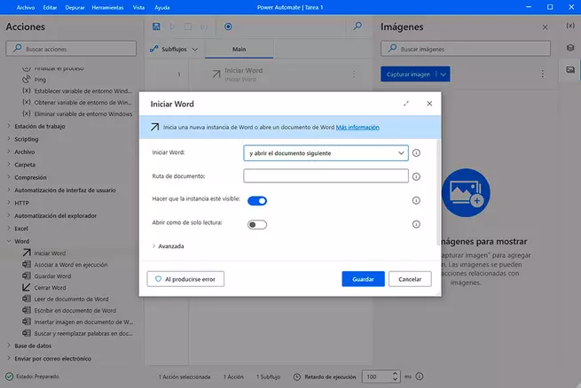This screenshot has height=388, width=581.
Task: Open the Depurar menu
Action: 75,7
